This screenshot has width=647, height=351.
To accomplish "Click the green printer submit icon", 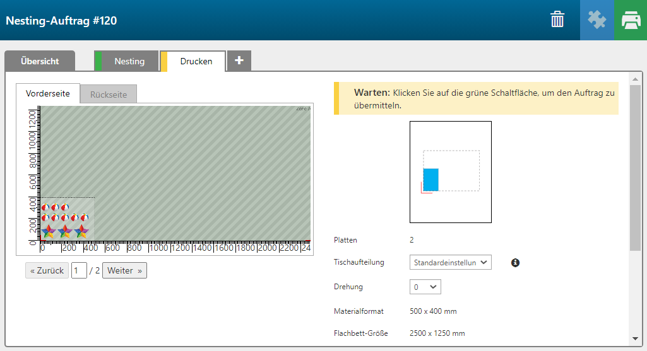I will (x=631, y=20).
